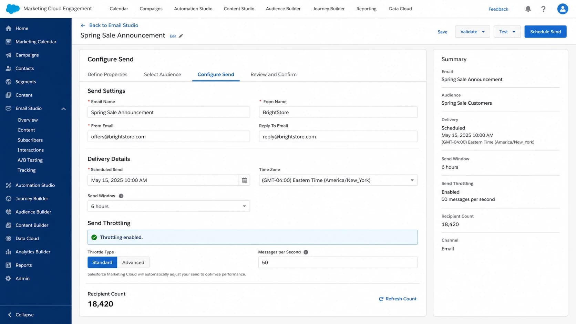Select the Advanced throttle type
This screenshot has width=576, height=324.
(133, 262)
